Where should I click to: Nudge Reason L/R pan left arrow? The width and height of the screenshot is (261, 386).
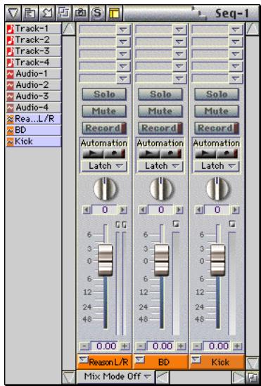[87, 210]
